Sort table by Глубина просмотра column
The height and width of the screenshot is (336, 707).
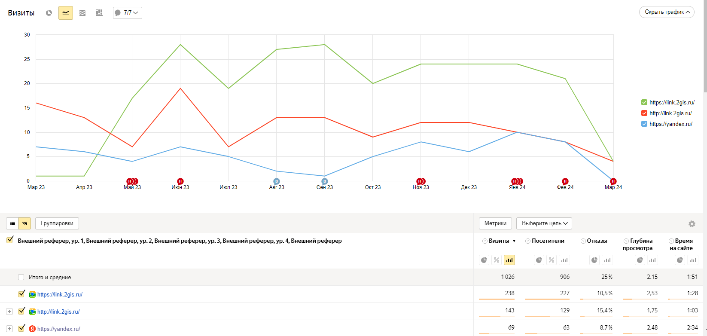click(x=638, y=244)
